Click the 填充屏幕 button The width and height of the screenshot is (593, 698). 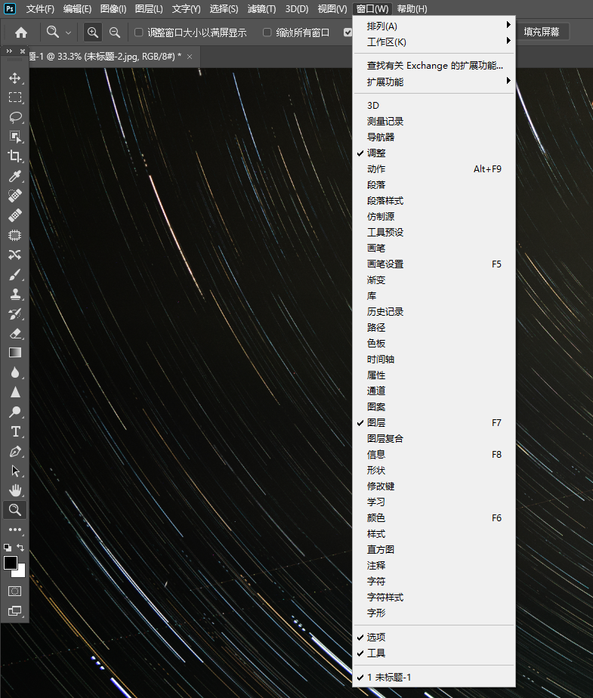(x=542, y=32)
